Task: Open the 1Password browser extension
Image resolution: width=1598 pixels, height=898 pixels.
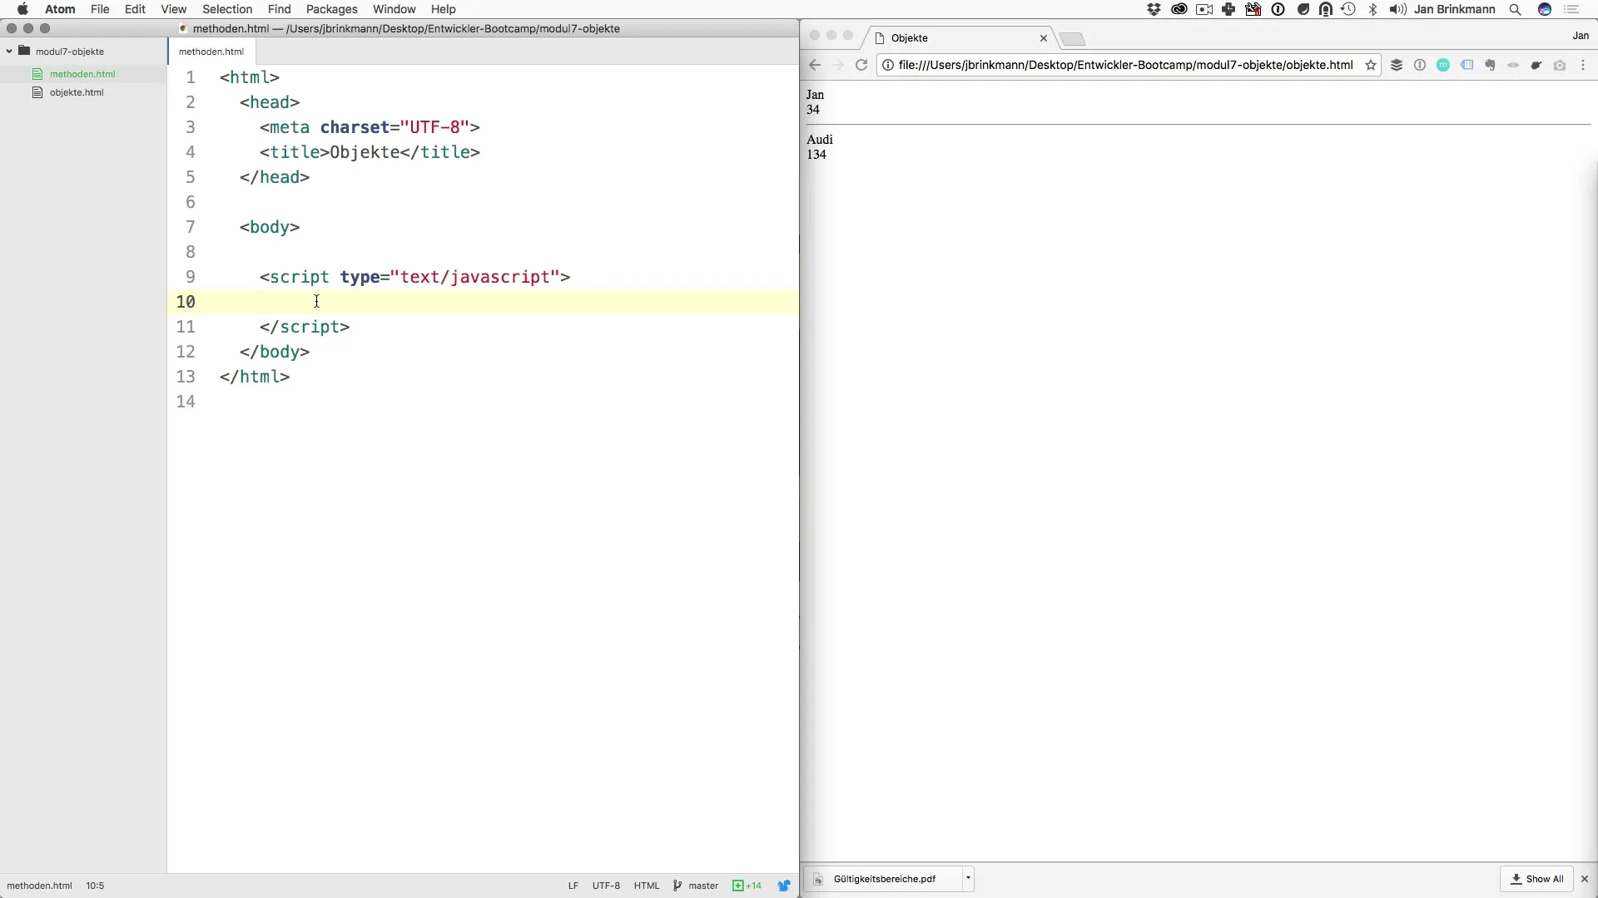Action: pos(1420,65)
